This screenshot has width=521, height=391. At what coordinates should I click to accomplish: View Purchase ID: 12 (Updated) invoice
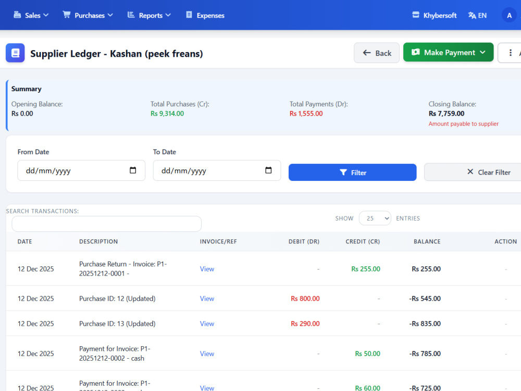207,299
